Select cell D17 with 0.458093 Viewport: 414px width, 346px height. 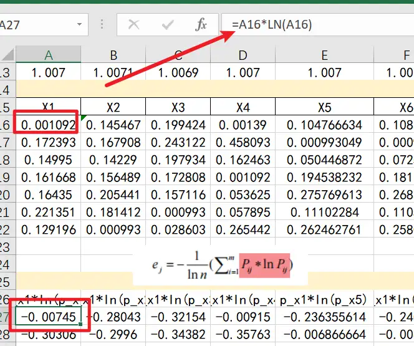coord(243,142)
